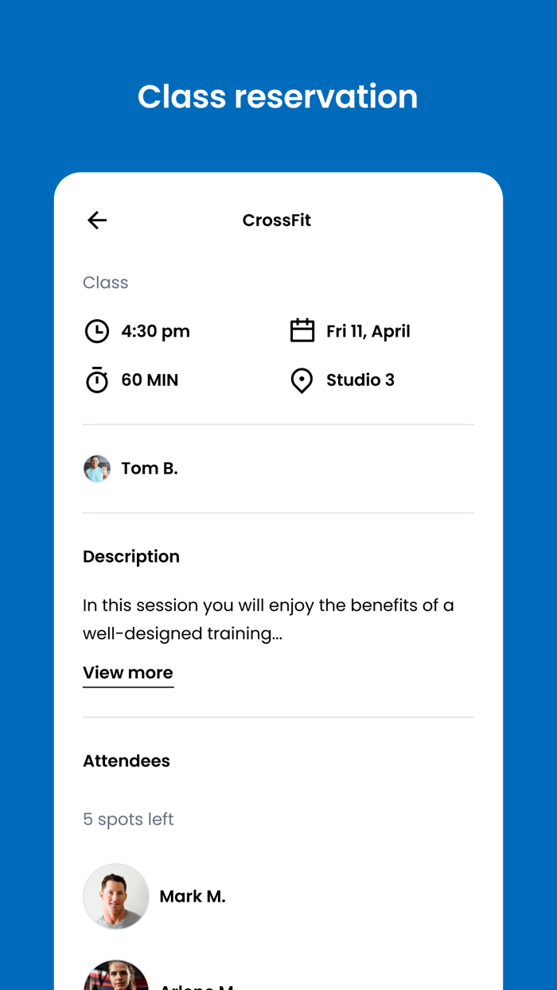Screen dimensions: 557x990
Task: Click Arlene M.'s attendee avatar photo
Action: coord(116,980)
